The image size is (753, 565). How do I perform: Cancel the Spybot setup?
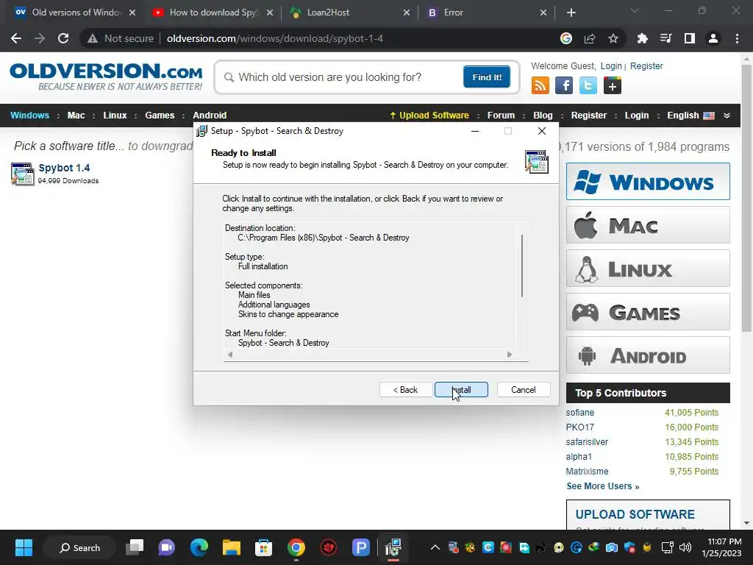pos(524,390)
